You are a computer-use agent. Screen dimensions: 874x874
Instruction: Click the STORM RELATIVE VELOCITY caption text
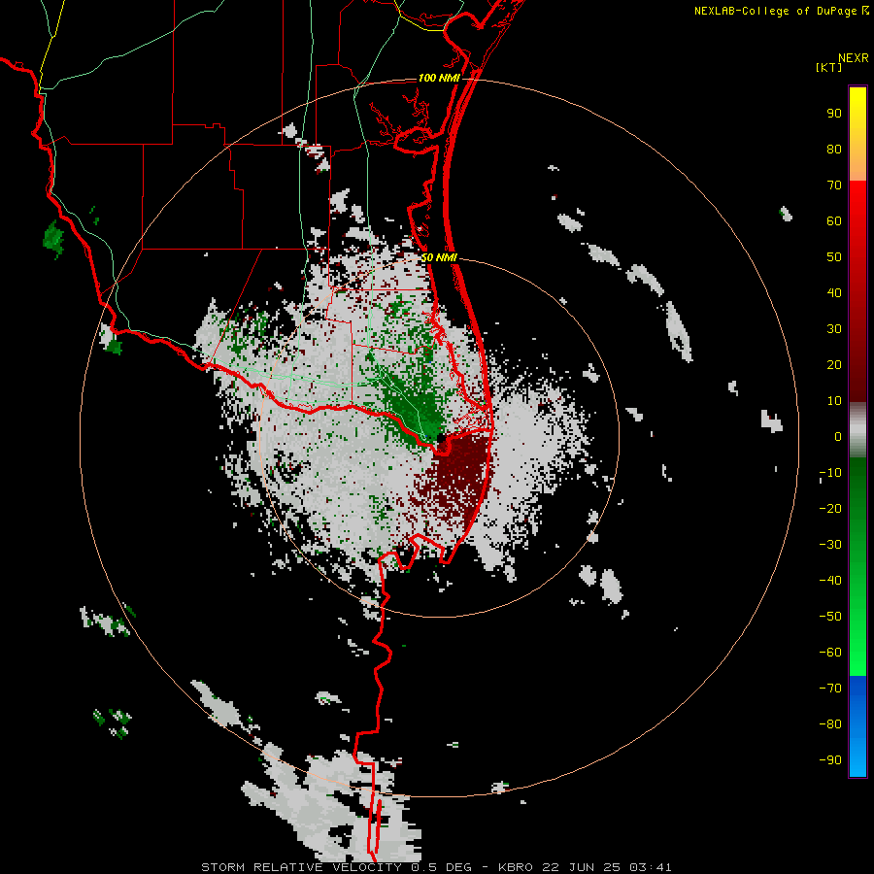301,867
